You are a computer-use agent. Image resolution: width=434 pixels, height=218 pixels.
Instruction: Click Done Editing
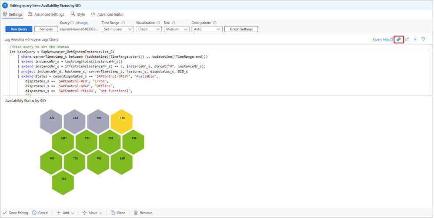point(16,213)
